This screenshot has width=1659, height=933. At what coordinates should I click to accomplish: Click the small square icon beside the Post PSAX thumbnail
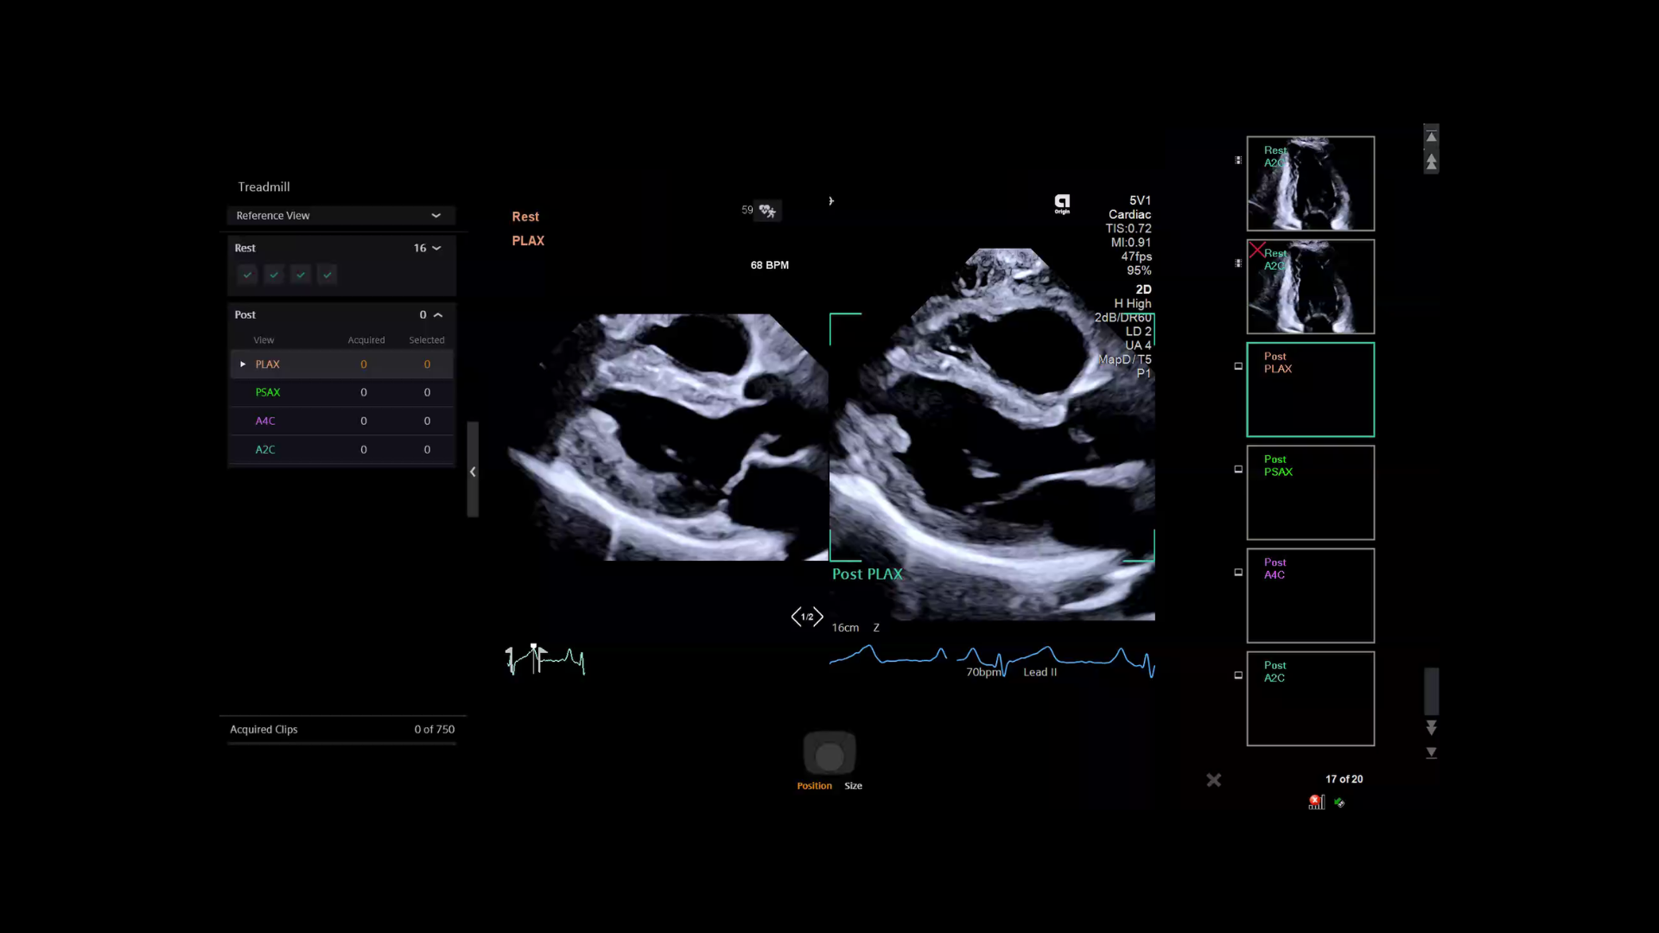pyautogui.click(x=1237, y=469)
